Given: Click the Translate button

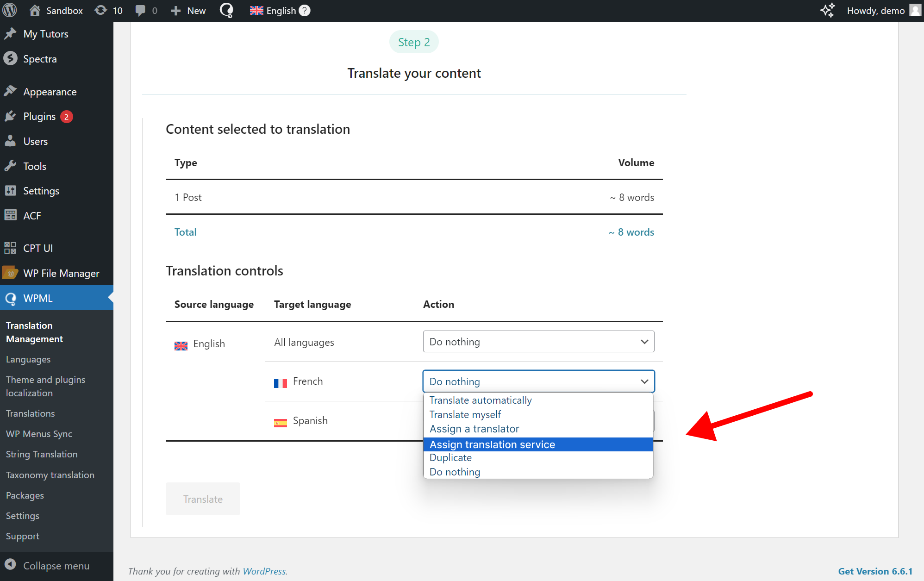Looking at the screenshot, I should (x=203, y=499).
